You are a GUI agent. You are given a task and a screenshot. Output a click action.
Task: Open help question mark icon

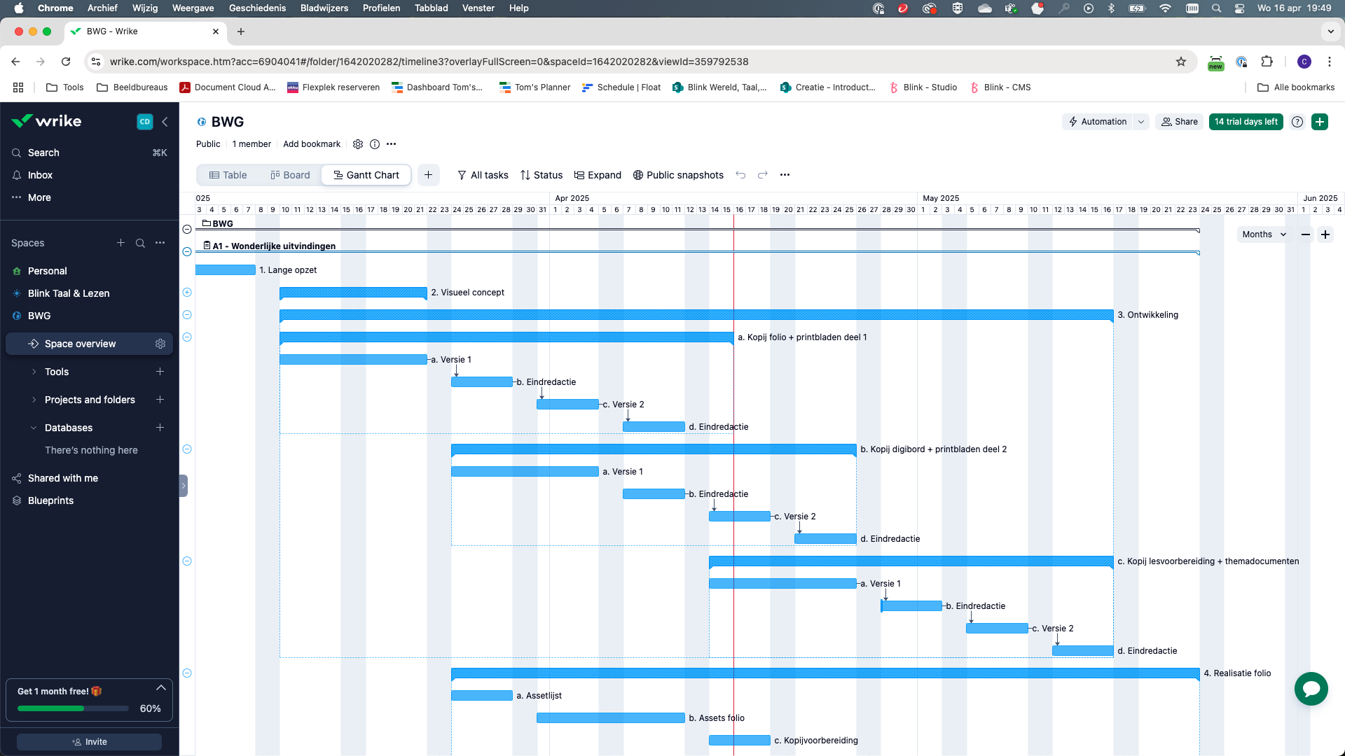pos(1297,122)
